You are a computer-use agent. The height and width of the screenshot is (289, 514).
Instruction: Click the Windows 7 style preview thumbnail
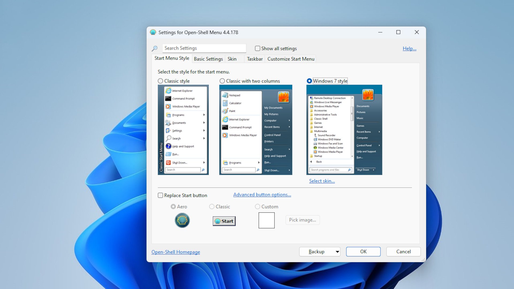coord(344,130)
